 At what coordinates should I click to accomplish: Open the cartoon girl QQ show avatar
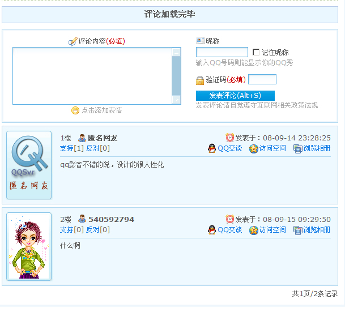tap(29, 246)
